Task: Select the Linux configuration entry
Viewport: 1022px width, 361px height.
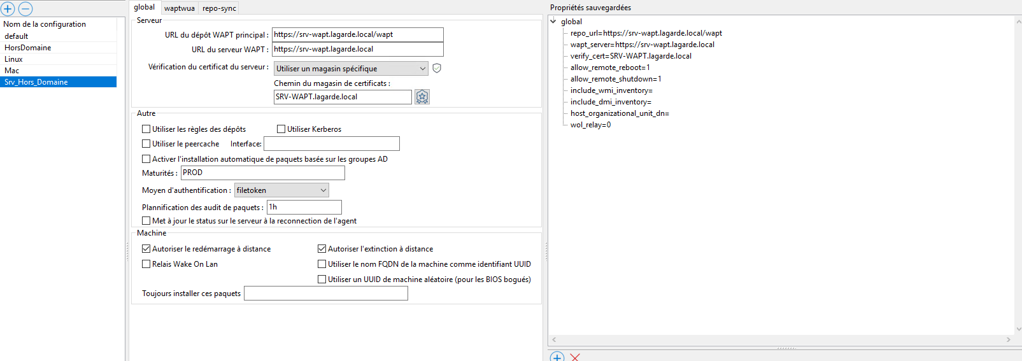Action: point(13,59)
